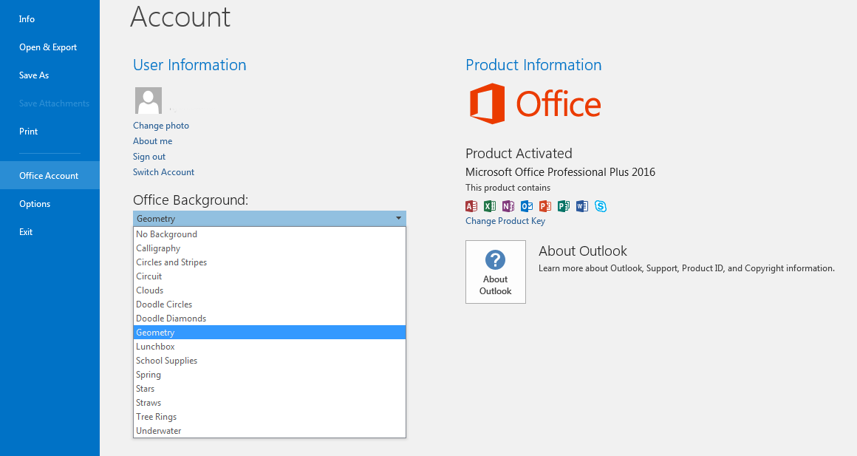The height and width of the screenshot is (456, 857).
Task: Click the About Outlook heading text
Action: coord(583,251)
